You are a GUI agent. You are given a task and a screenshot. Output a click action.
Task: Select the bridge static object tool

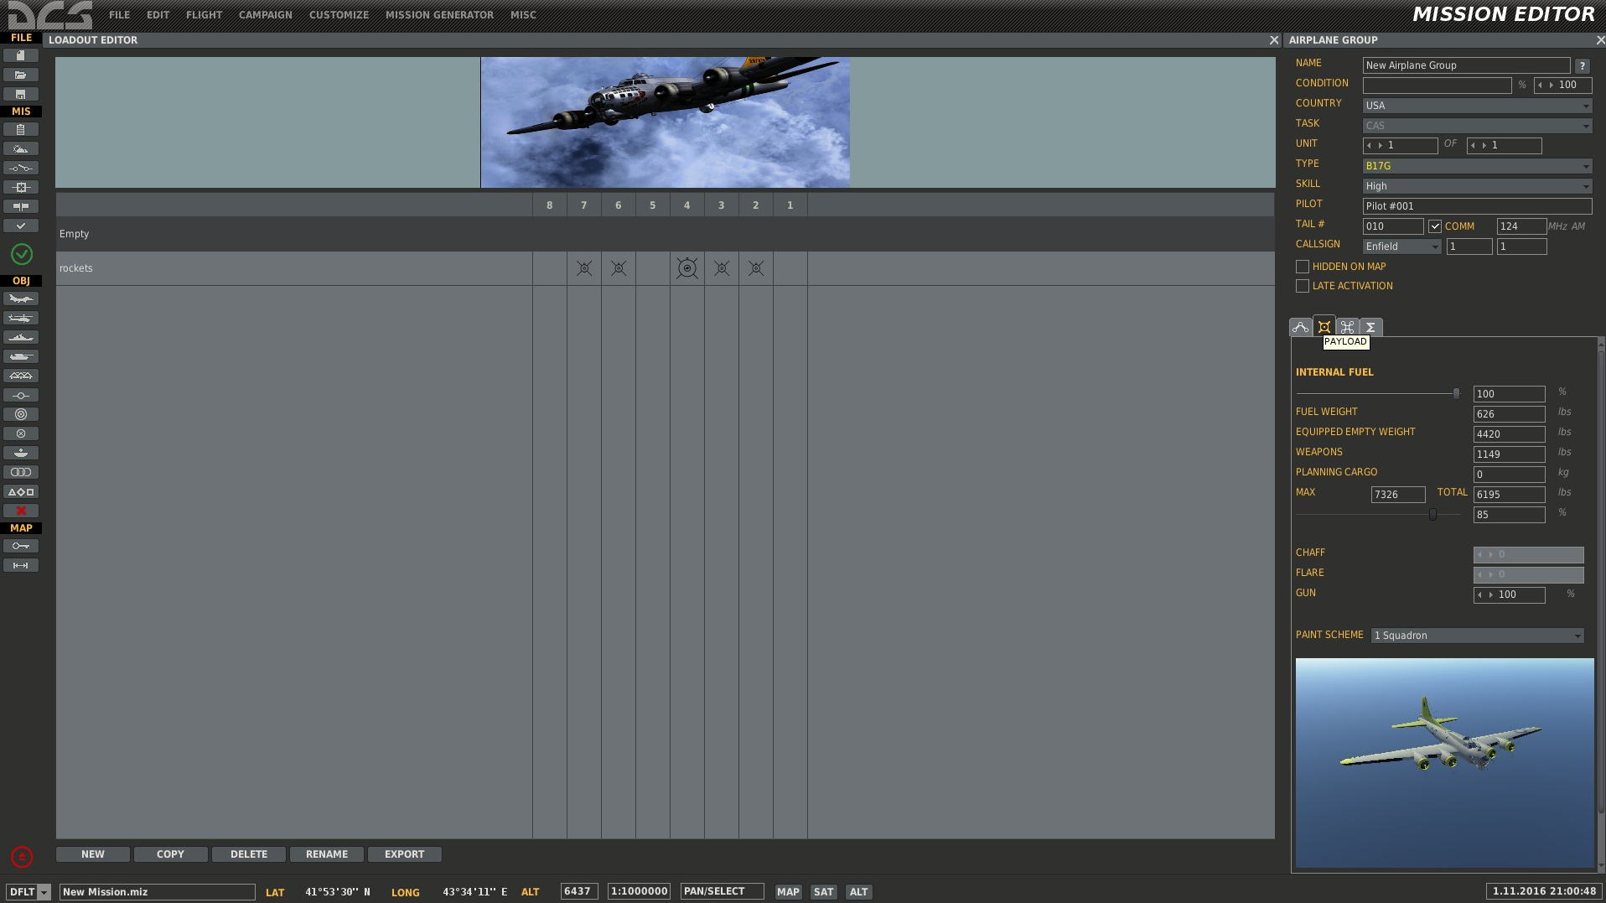click(21, 376)
